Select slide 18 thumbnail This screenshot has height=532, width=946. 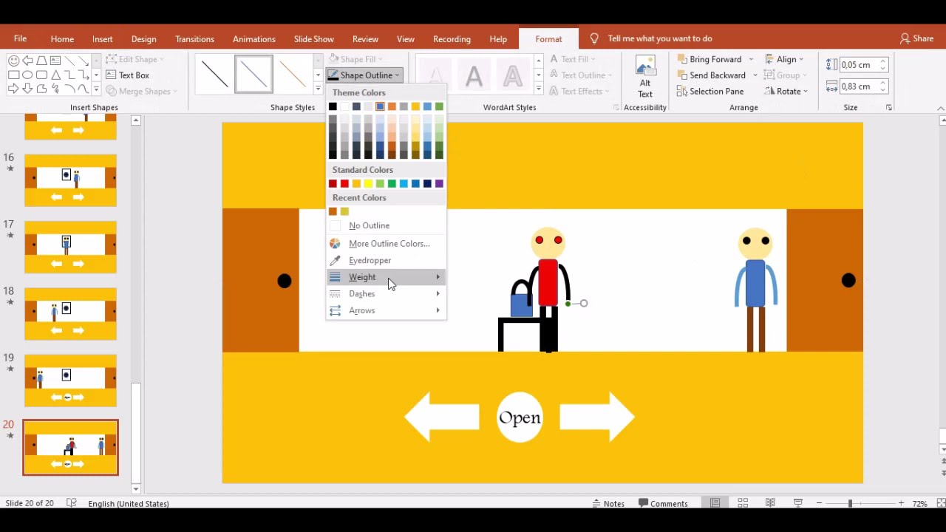pos(70,314)
